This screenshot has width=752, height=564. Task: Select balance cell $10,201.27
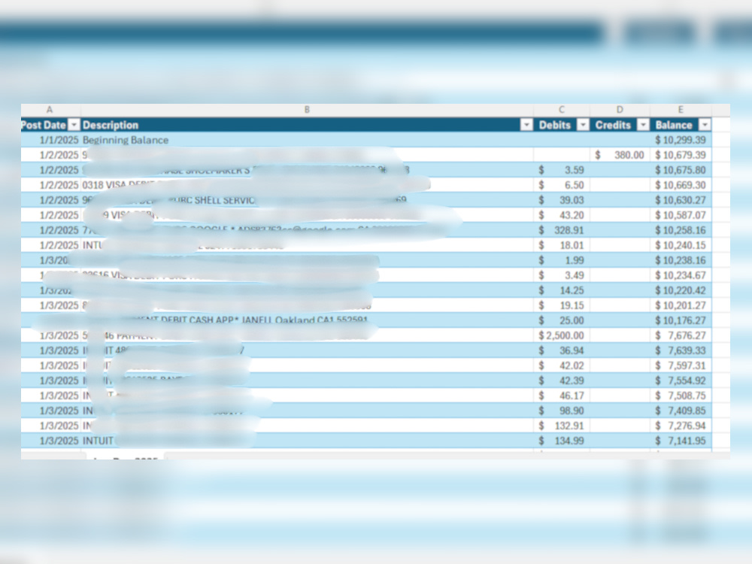tap(681, 305)
